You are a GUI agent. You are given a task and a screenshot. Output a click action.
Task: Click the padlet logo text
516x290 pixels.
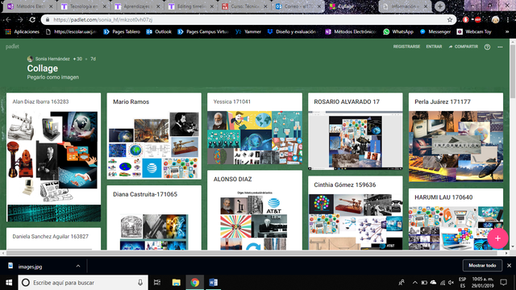point(12,47)
